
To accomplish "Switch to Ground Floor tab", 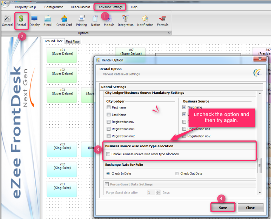I will [x=54, y=41].
